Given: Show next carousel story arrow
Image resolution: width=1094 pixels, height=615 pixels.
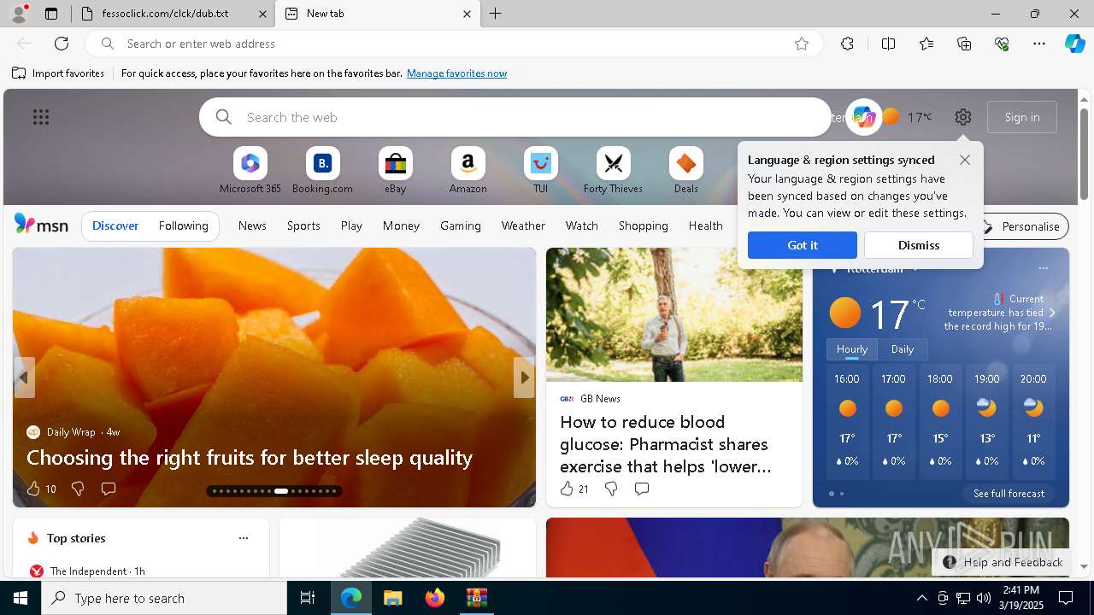Looking at the screenshot, I should [x=524, y=378].
